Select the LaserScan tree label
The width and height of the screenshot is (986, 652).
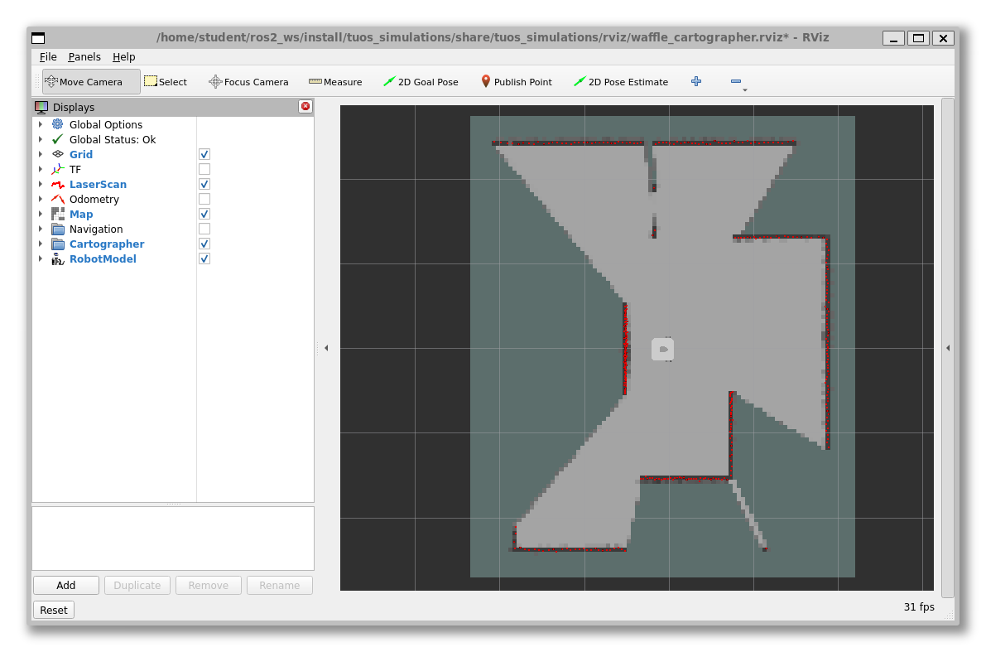pos(98,185)
